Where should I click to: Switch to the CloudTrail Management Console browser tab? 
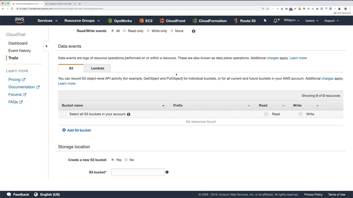[28, 4]
